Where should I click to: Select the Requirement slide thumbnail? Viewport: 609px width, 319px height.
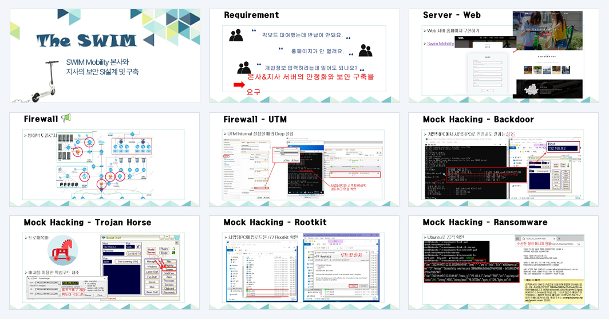click(304, 56)
